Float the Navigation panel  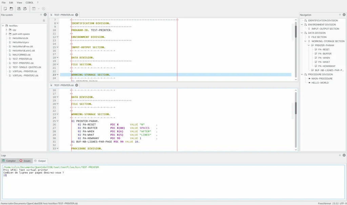click(340, 15)
